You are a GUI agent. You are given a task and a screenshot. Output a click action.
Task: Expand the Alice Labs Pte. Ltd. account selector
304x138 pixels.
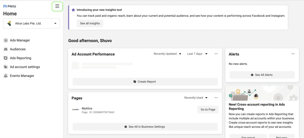(x=31, y=24)
